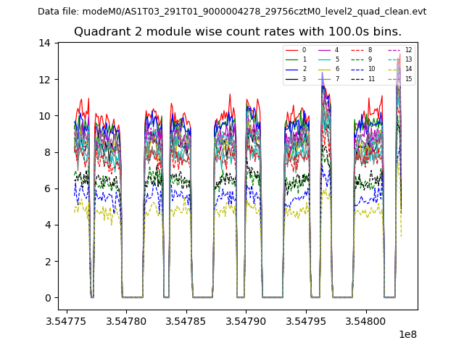Click the 3.54790 x-axis tick label

coord(246,320)
